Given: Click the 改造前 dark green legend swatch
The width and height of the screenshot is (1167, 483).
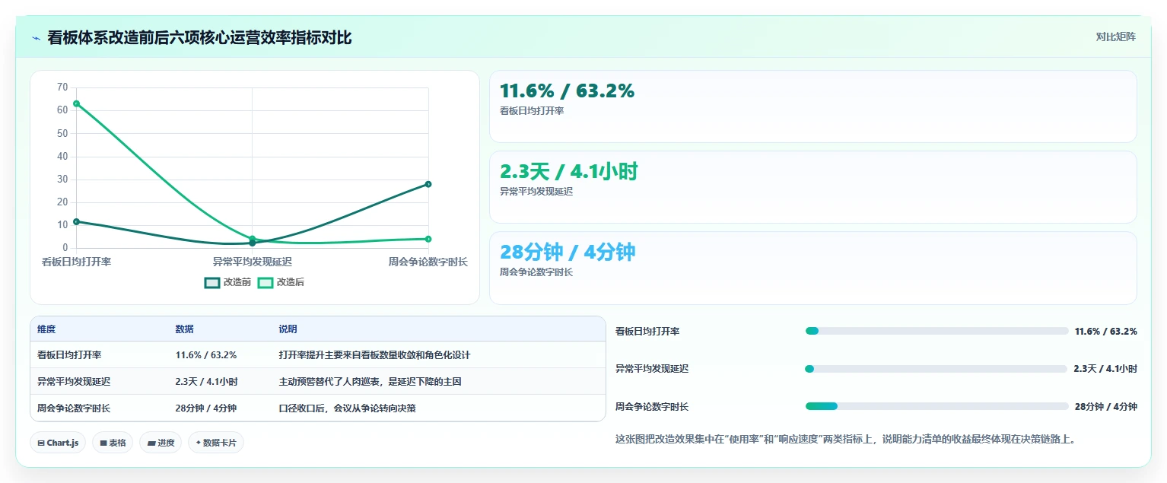Looking at the screenshot, I should (212, 282).
